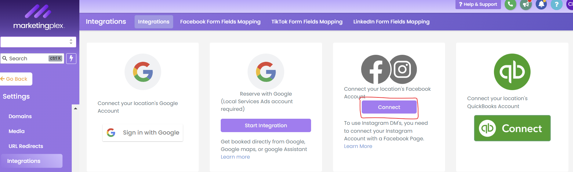Image resolution: width=573 pixels, height=172 pixels.
Task: Click 'Connect your location's Google Account' text
Action: [x=138, y=107]
